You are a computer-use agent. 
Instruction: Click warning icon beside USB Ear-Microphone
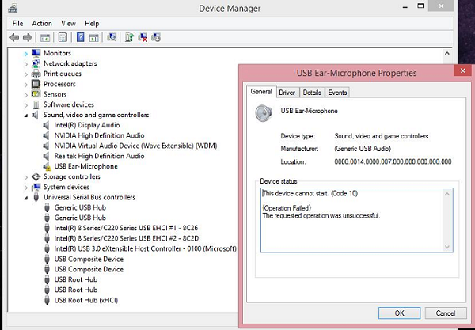[x=47, y=167]
